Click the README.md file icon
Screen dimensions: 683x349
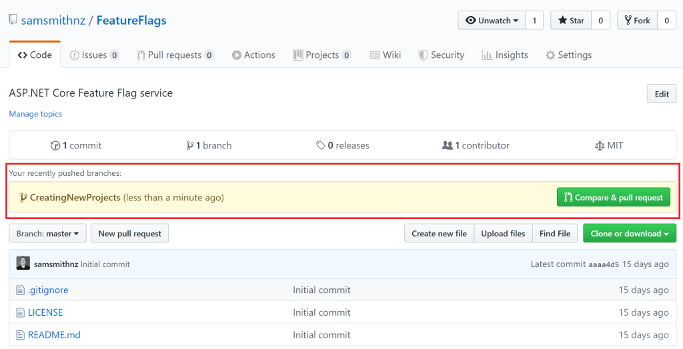click(20, 335)
